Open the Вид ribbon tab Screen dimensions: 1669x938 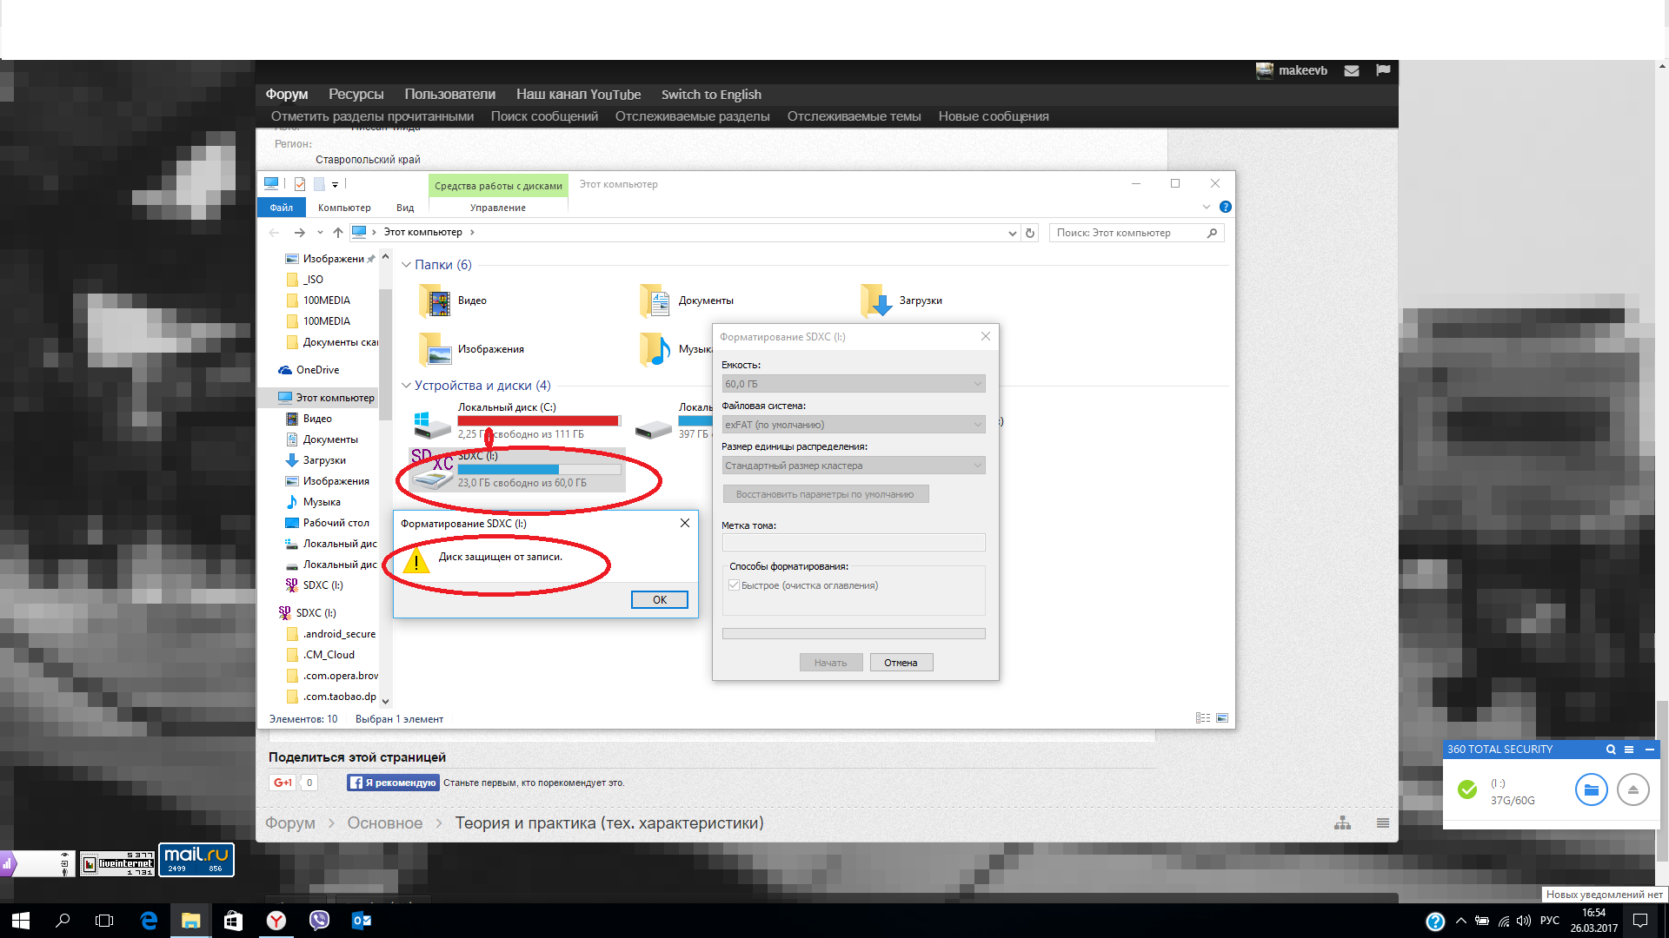[405, 208]
